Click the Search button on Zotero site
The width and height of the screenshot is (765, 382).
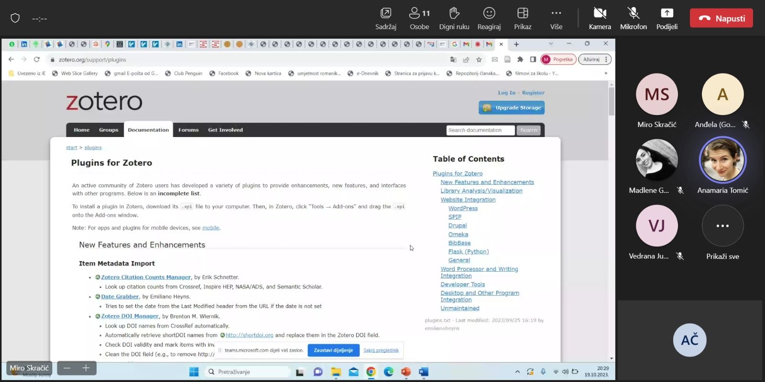pyautogui.click(x=528, y=130)
